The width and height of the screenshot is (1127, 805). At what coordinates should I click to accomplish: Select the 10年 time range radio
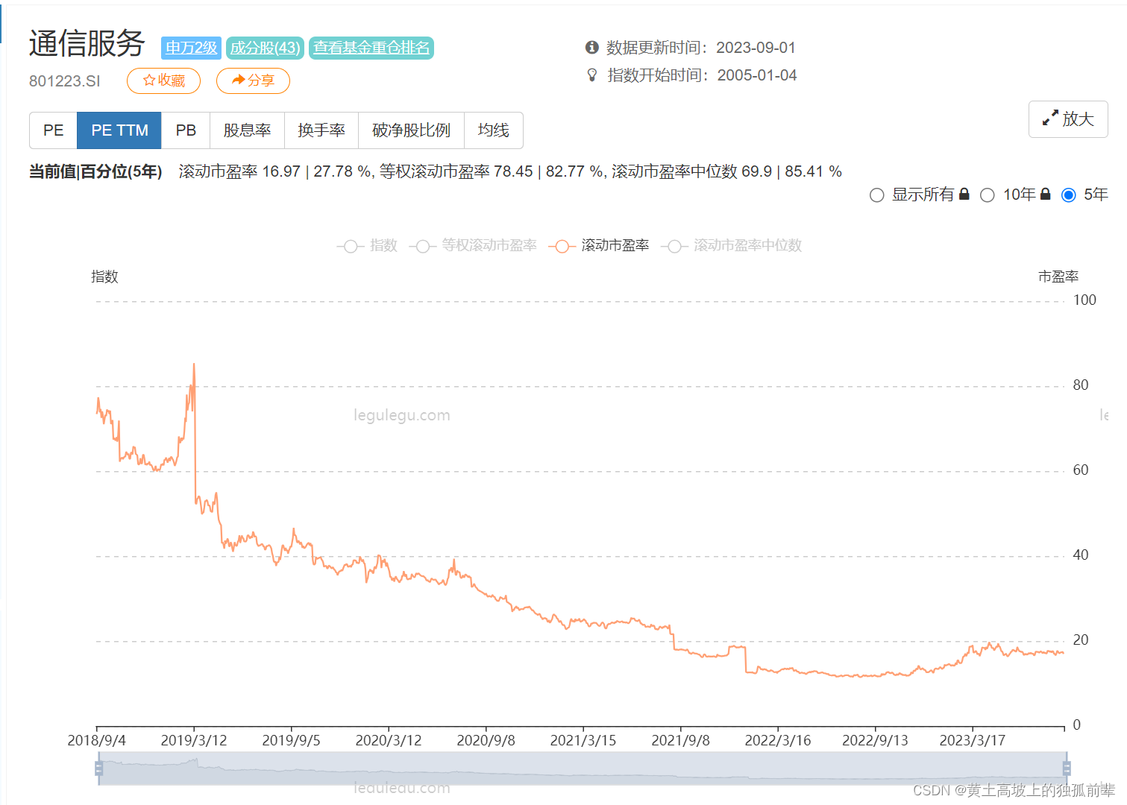point(988,195)
